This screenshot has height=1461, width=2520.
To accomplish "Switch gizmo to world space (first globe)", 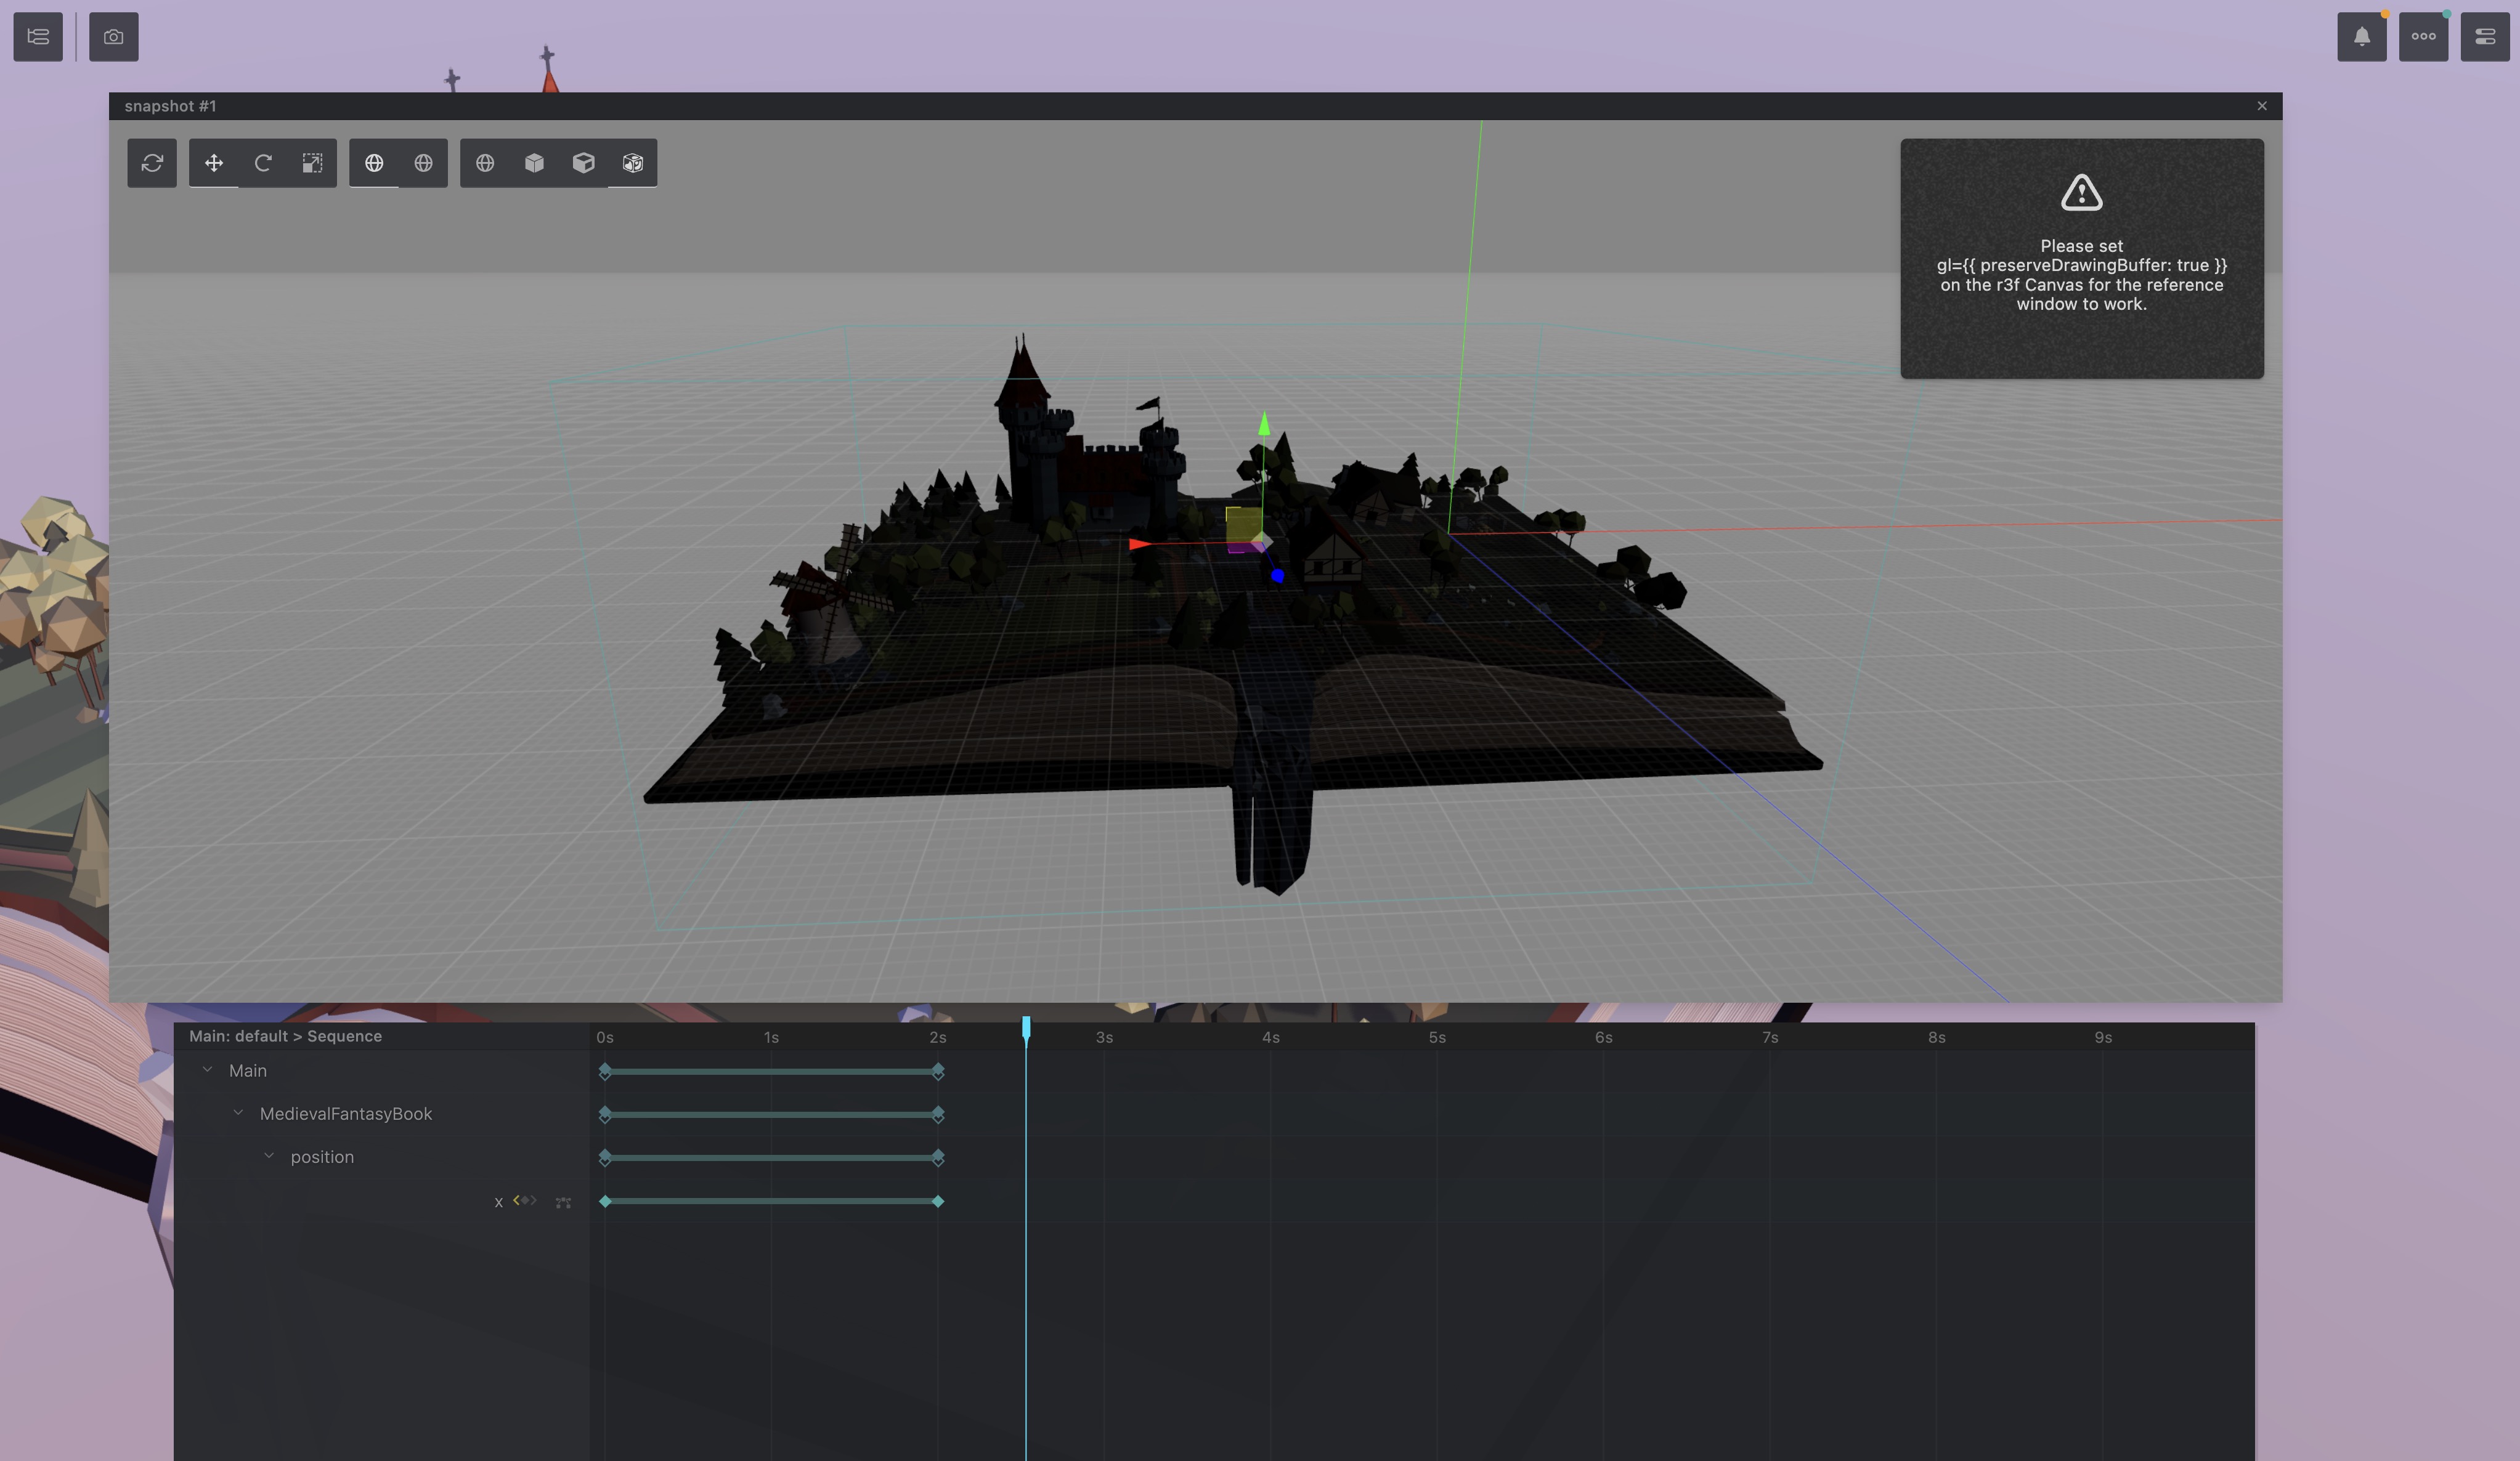I will coord(374,163).
